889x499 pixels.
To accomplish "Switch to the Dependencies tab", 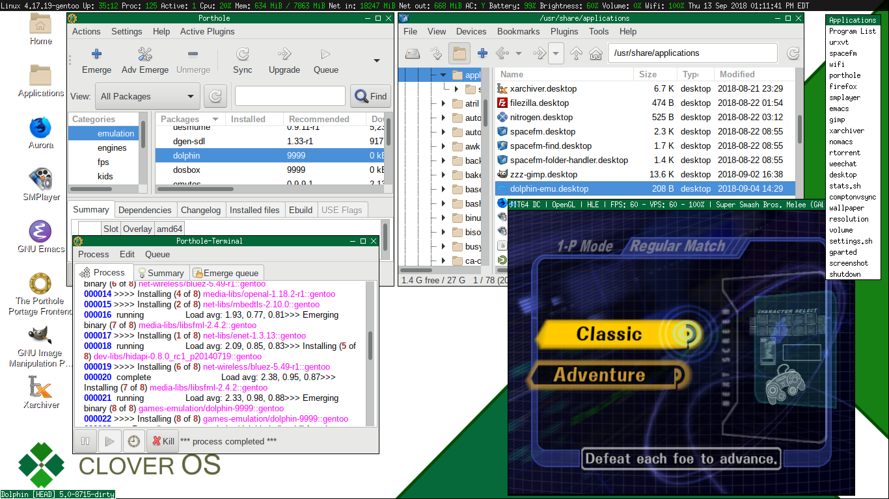I will 145,210.
